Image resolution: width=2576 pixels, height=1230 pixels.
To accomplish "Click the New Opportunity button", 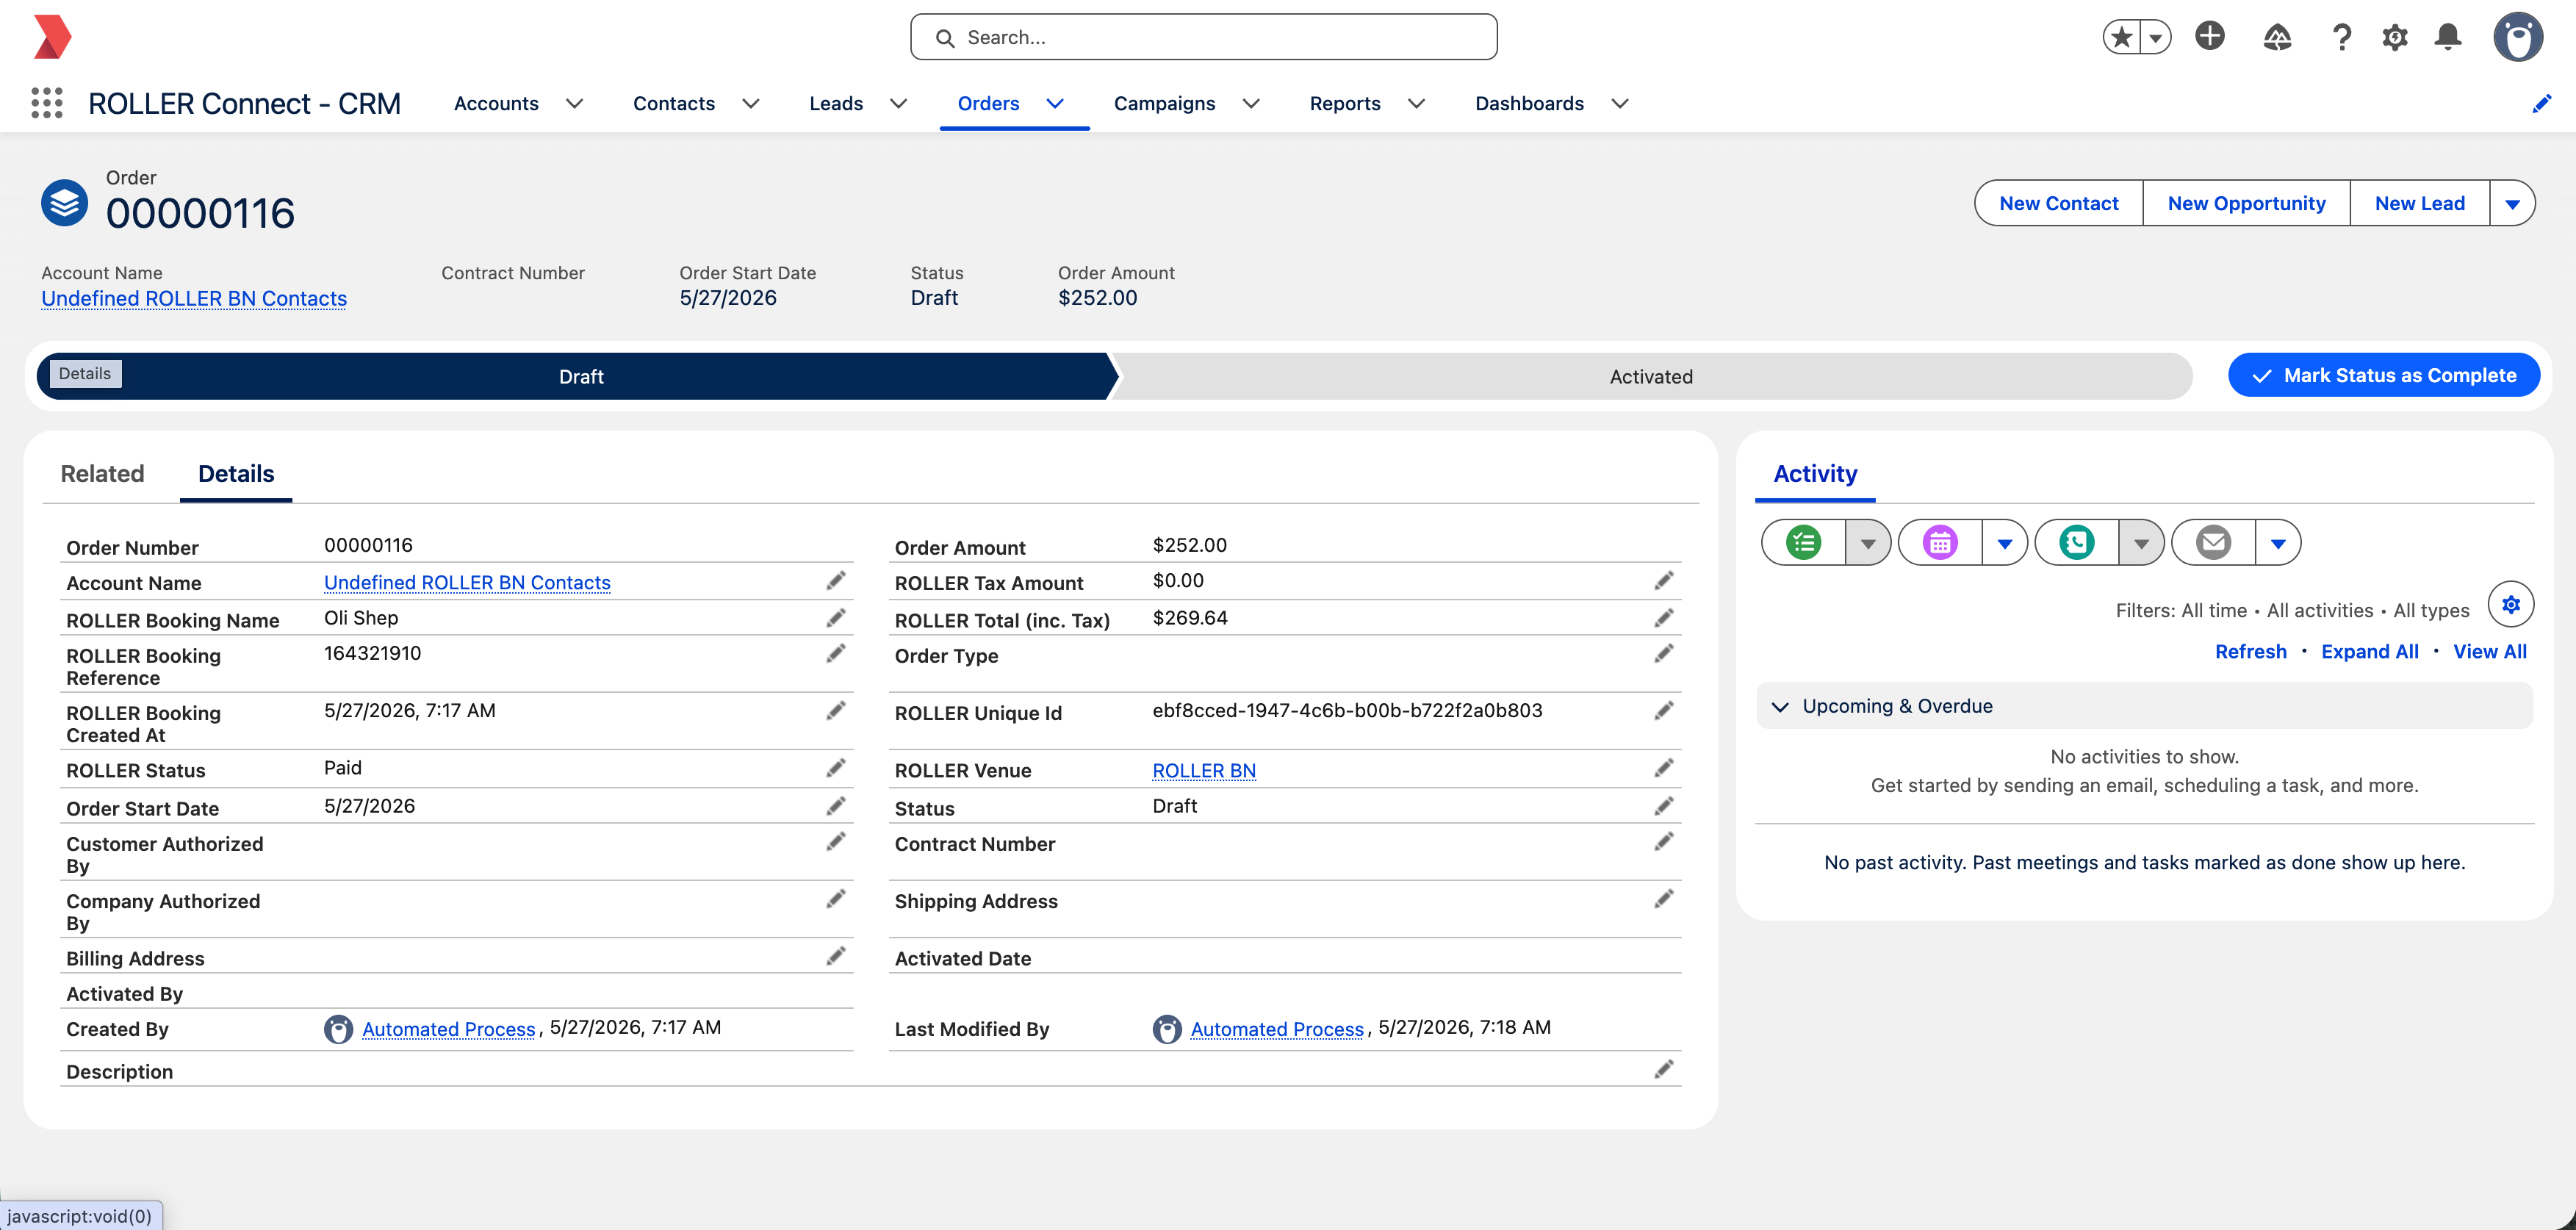I will tap(2246, 204).
